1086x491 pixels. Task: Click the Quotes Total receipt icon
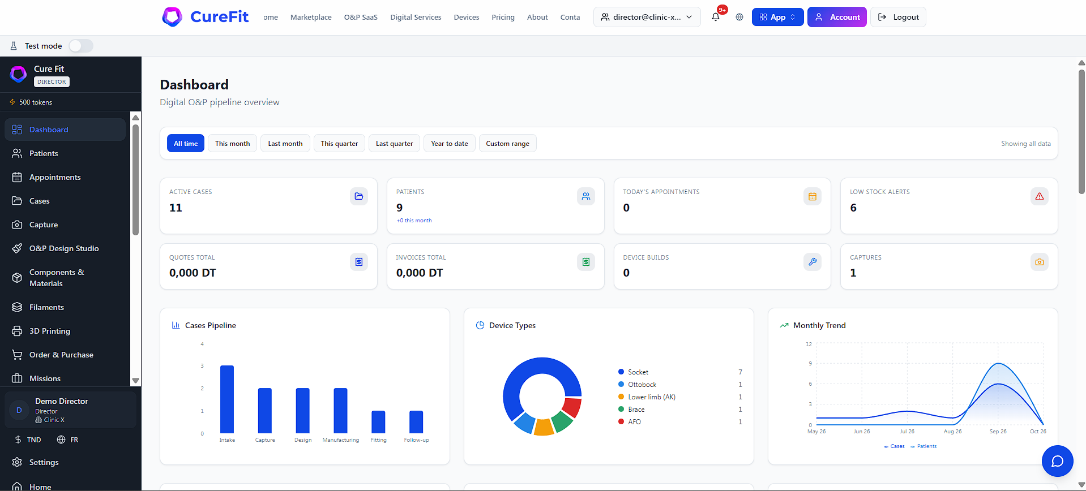tap(359, 262)
